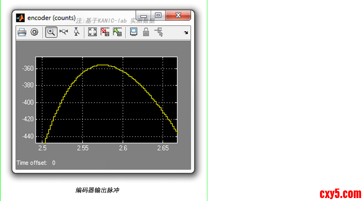Toggle the axes selection lock icon
Image resolution: width=363 pixels, height=201 pixels.
[x=146, y=32]
